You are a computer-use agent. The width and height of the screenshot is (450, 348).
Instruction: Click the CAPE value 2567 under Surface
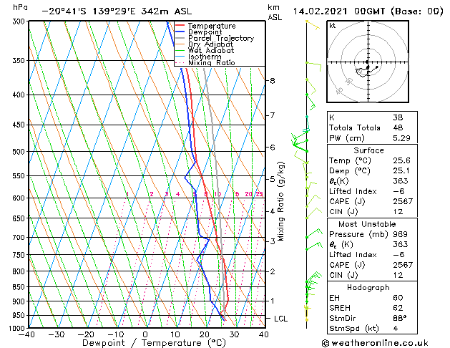pos(403,201)
